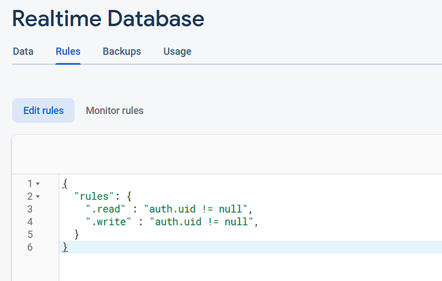Click the "rules" key in the editor
This screenshot has width=442, height=281.
94,197
